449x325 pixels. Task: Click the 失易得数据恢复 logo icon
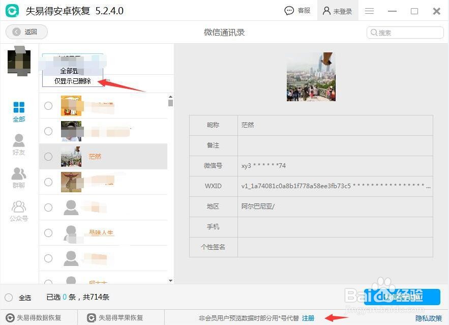(x=10, y=318)
